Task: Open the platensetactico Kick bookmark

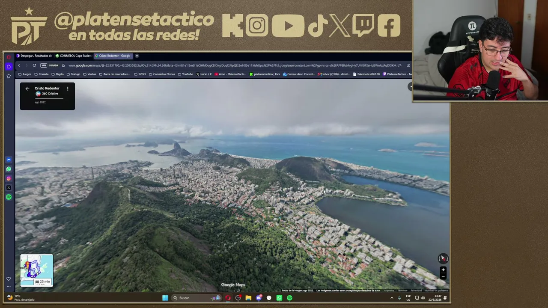Action: coord(265,74)
